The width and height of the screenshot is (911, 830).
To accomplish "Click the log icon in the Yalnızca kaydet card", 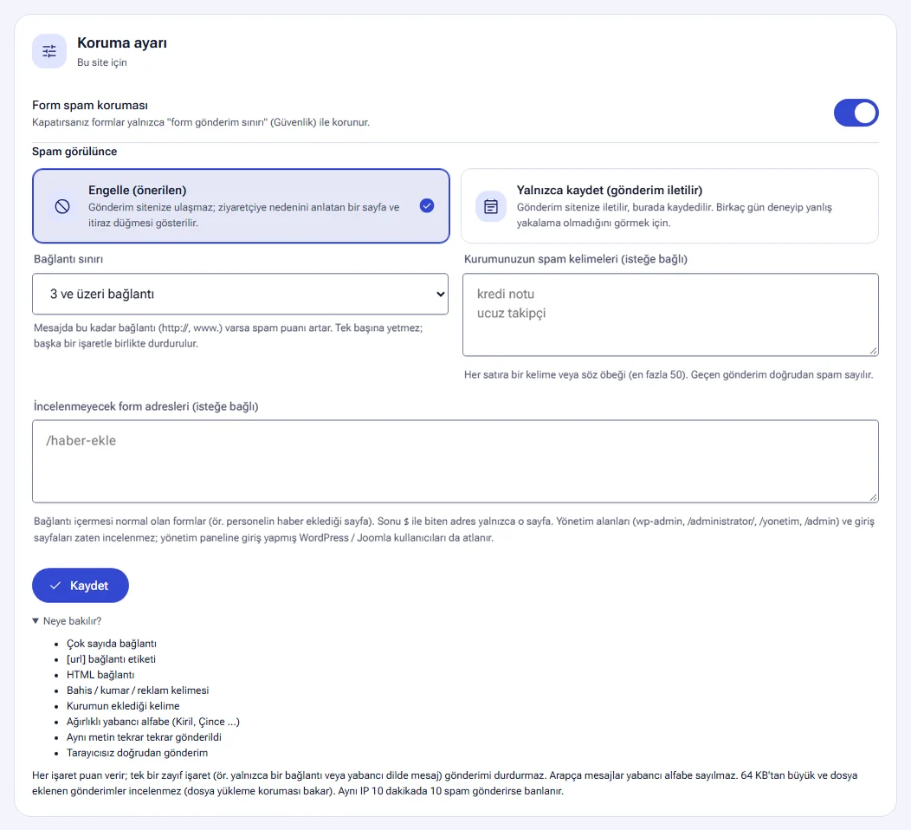I will (x=491, y=206).
